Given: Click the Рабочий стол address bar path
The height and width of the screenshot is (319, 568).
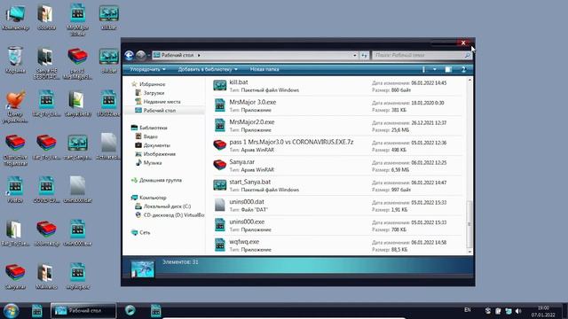Looking at the screenshot, I should (x=177, y=55).
